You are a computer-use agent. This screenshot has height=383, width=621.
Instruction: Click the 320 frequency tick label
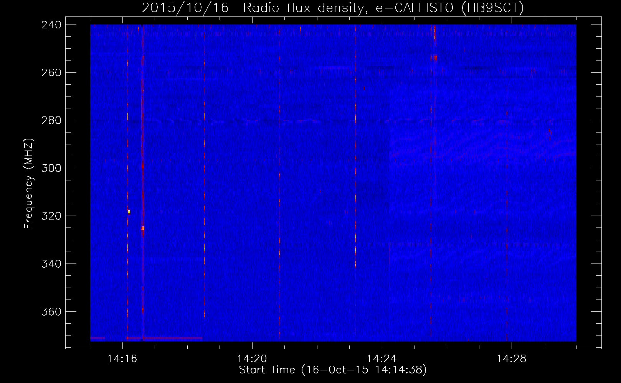tap(51, 216)
